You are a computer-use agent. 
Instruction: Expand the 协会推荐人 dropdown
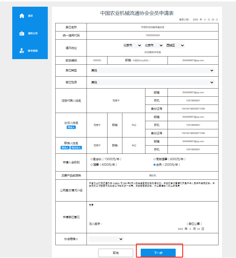pos(106,239)
